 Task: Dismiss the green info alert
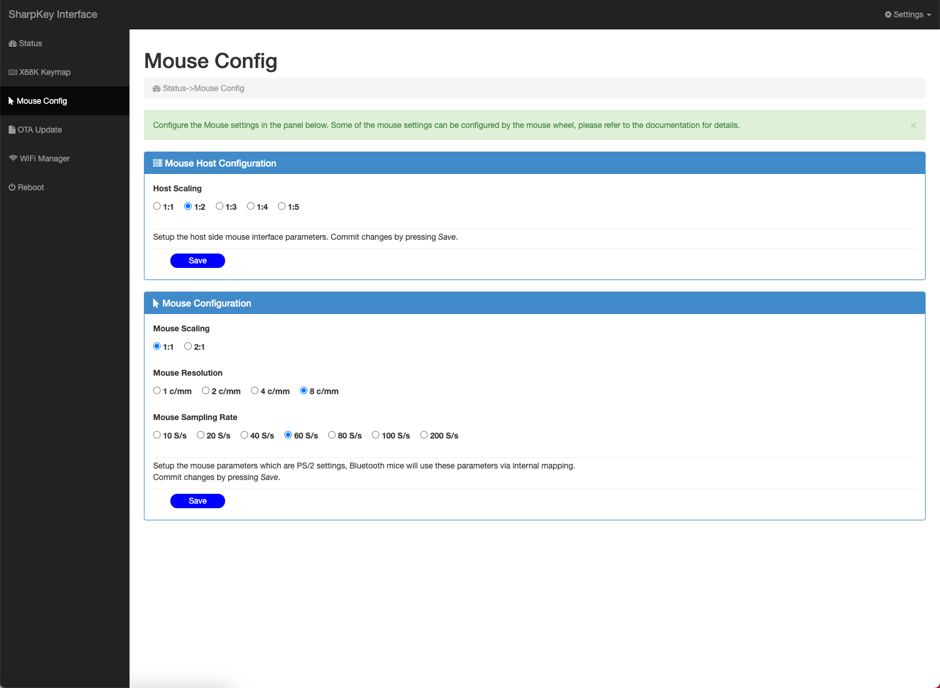(x=913, y=125)
